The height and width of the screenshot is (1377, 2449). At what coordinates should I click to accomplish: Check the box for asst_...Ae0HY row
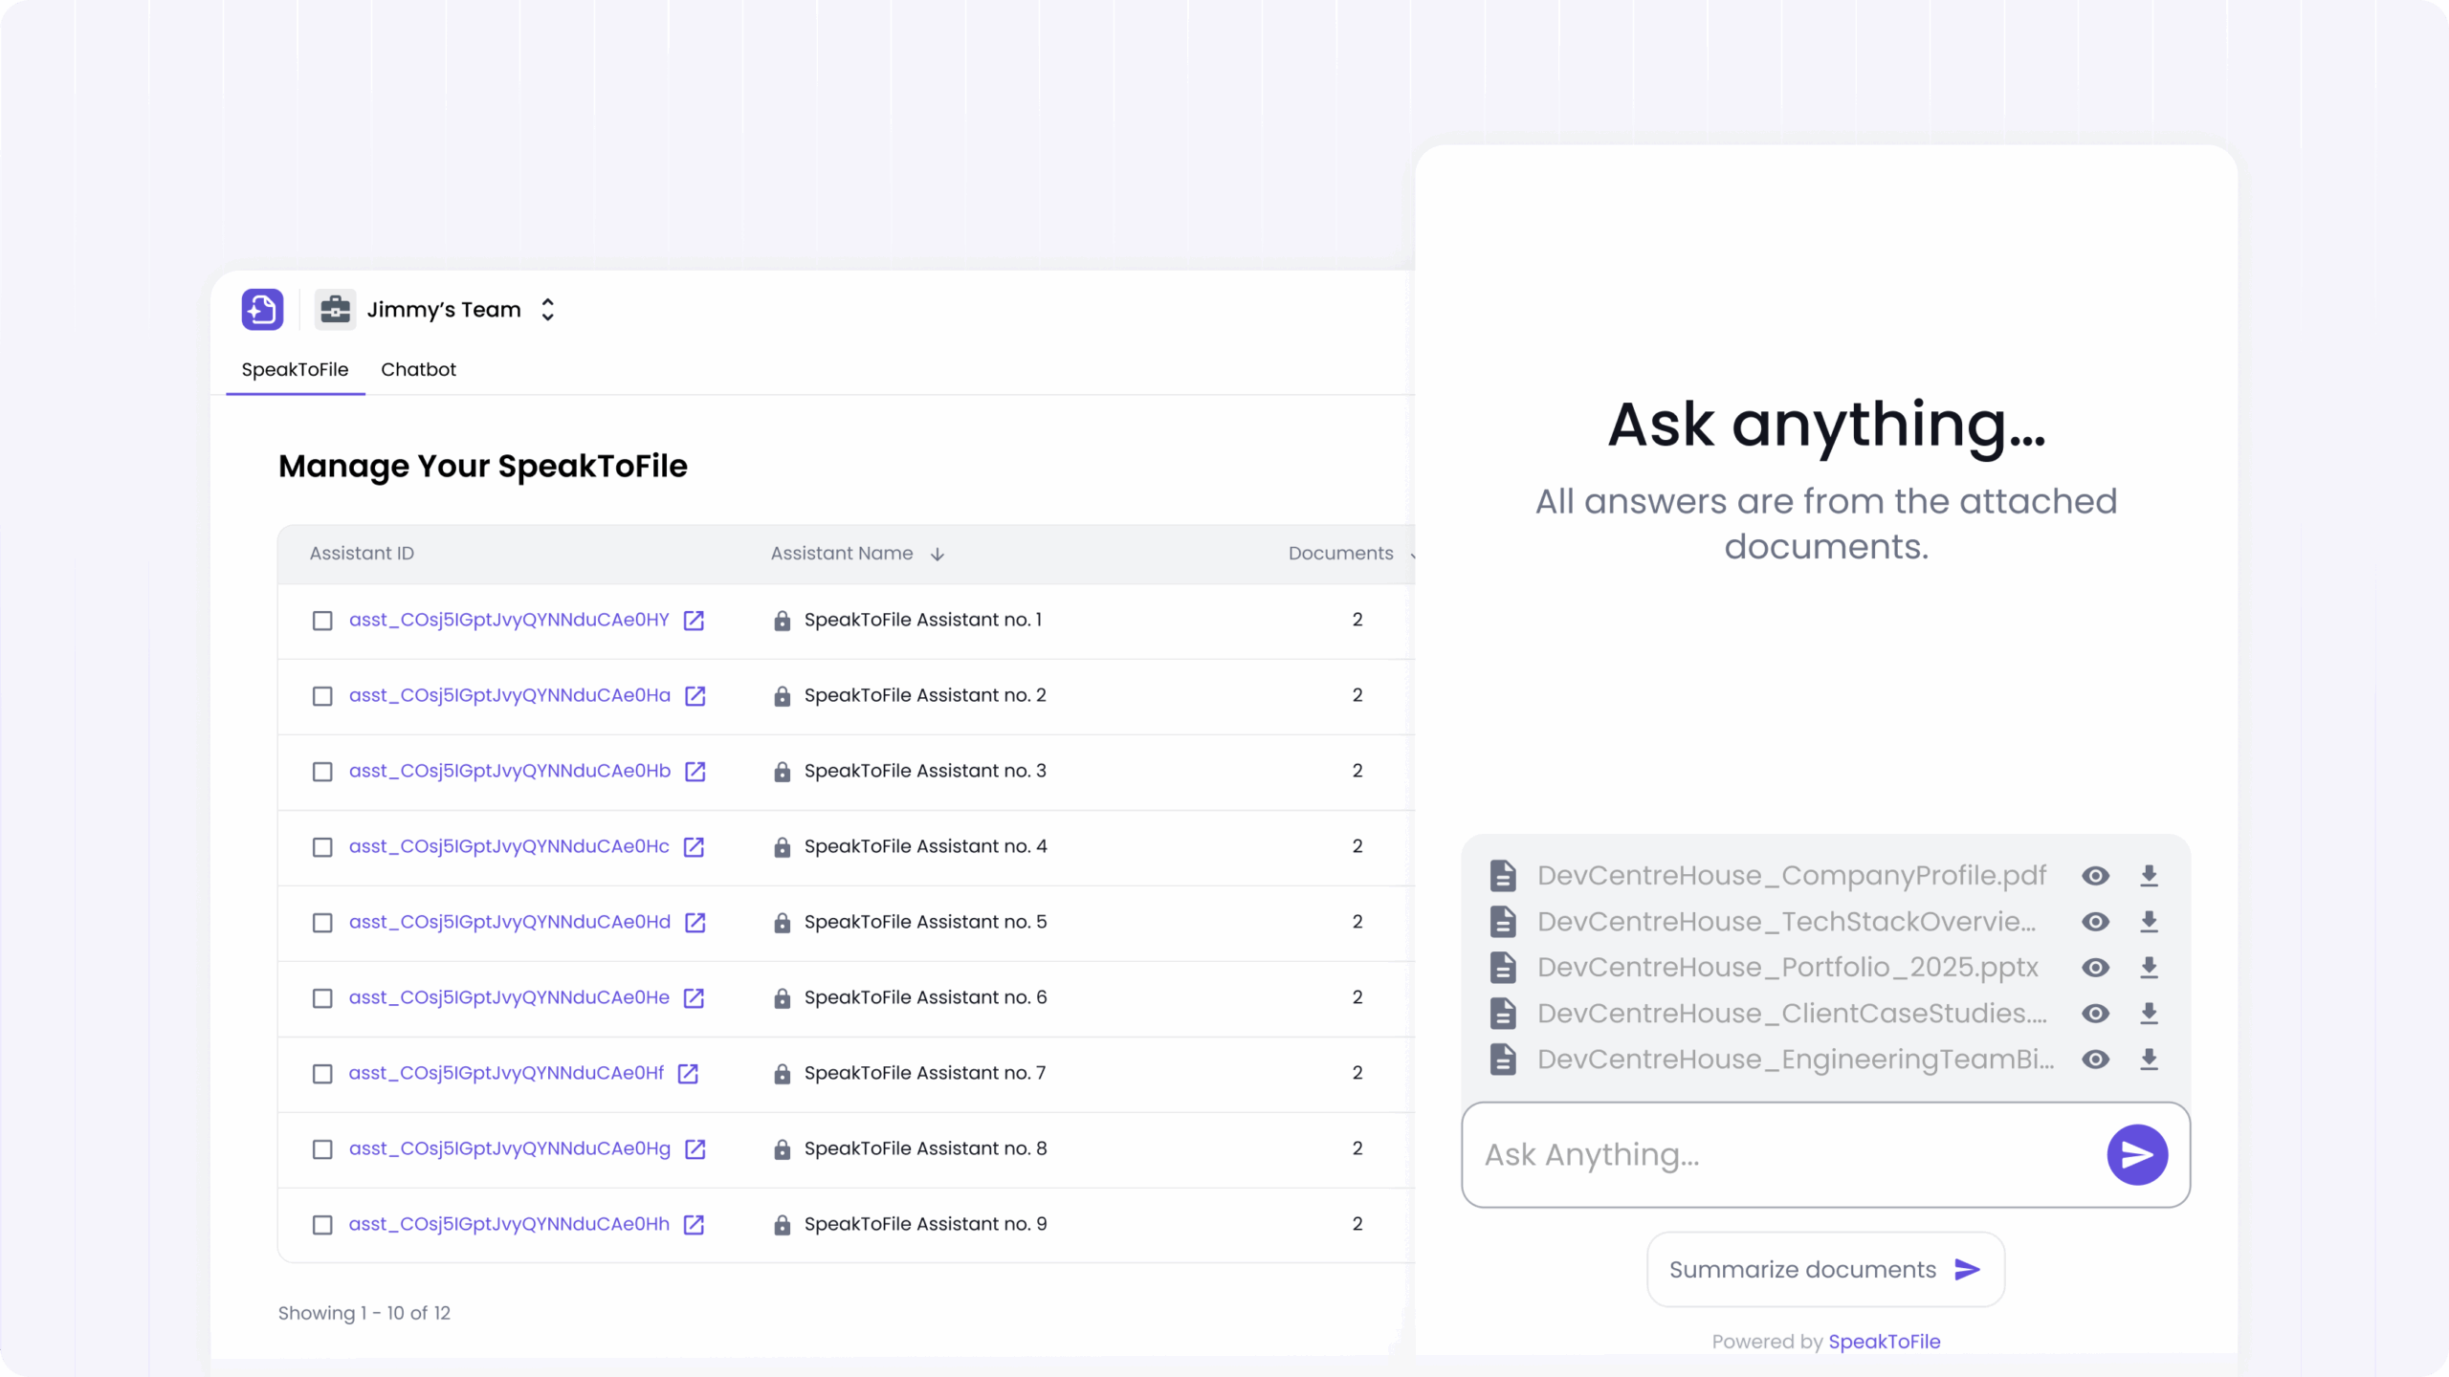[322, 621]
